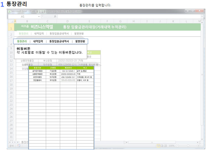This screenshot has height=152, width=208.
Task: Click the 비즈니스엑셀 title text
Action: pyautogui.click(x=42, y=27)
